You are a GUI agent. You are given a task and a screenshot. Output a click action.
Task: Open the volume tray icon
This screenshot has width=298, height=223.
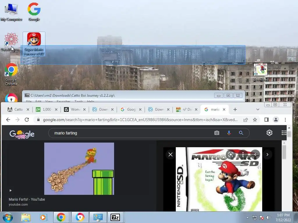tap(268, 217)
